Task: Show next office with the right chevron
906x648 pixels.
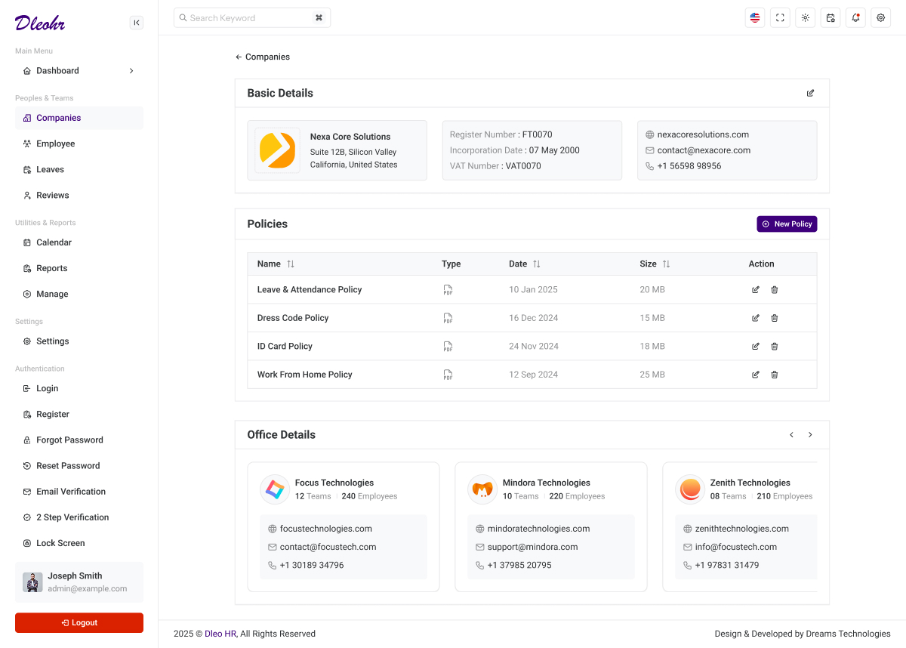Action: point(810,434)
